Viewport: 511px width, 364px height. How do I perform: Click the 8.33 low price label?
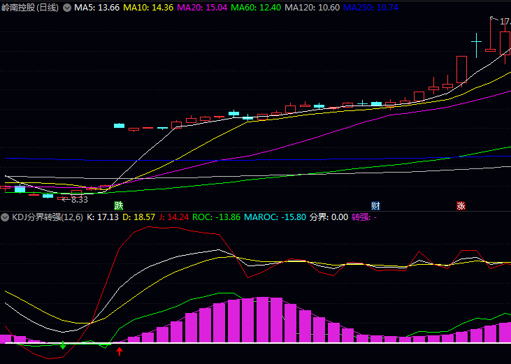pos(79,199)
